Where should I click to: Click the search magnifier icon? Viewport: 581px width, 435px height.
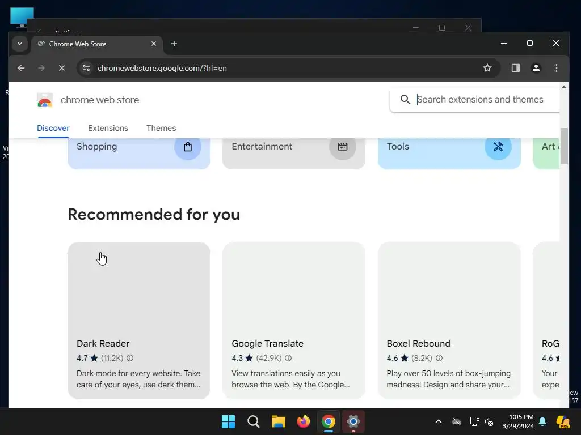pyautogui.click(x=405, y=100)
